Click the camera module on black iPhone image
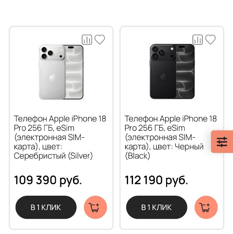Screen dimensions: 233x234 pyautogui.click(x=163, y=52)
